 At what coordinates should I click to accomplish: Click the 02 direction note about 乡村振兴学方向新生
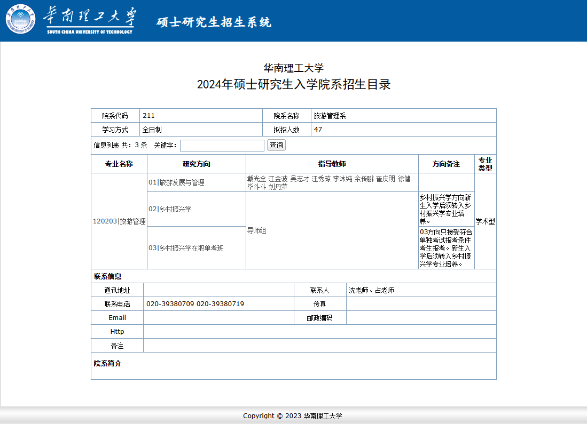tap(445, 210)
